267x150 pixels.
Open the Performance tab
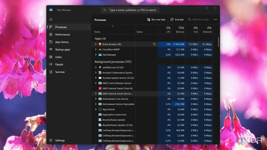62,35
